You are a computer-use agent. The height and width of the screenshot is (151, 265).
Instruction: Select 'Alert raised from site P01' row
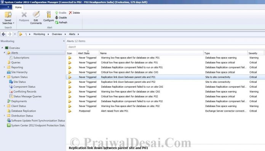[x=166, y=111]
